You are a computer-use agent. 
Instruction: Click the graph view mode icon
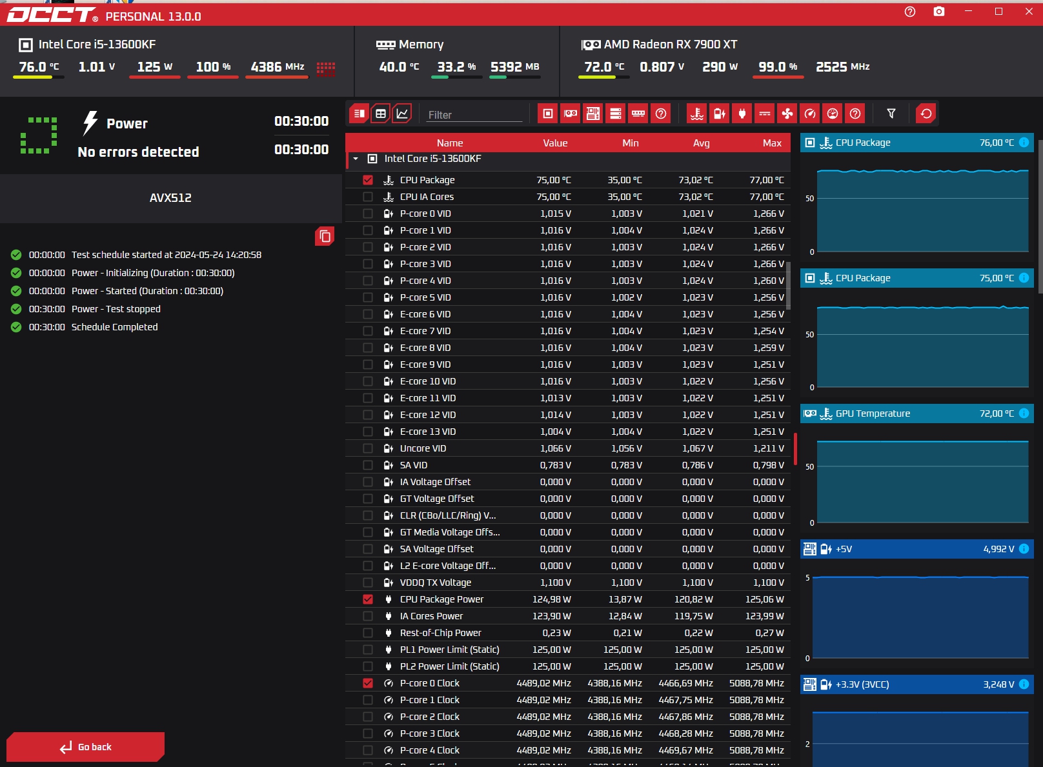(x=402, y=114)
